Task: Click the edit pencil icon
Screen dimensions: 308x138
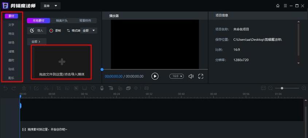Action: (36, 88)
